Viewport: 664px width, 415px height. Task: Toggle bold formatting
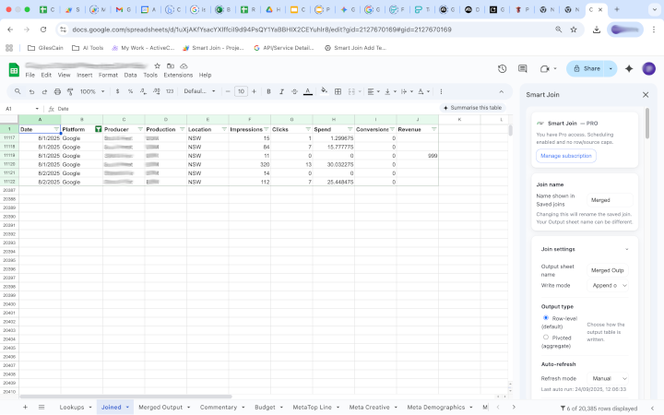tap(268, 91)
